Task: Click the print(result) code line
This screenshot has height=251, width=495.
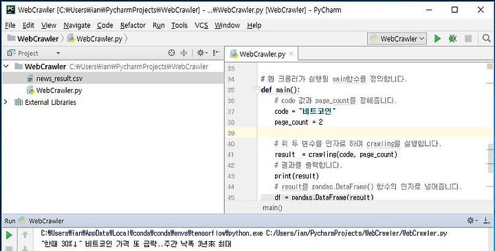Action: pos(297,176)
